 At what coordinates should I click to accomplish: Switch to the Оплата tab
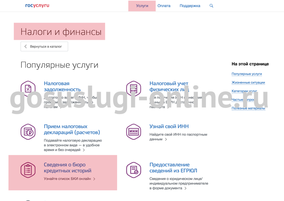(x=164, y=6)
